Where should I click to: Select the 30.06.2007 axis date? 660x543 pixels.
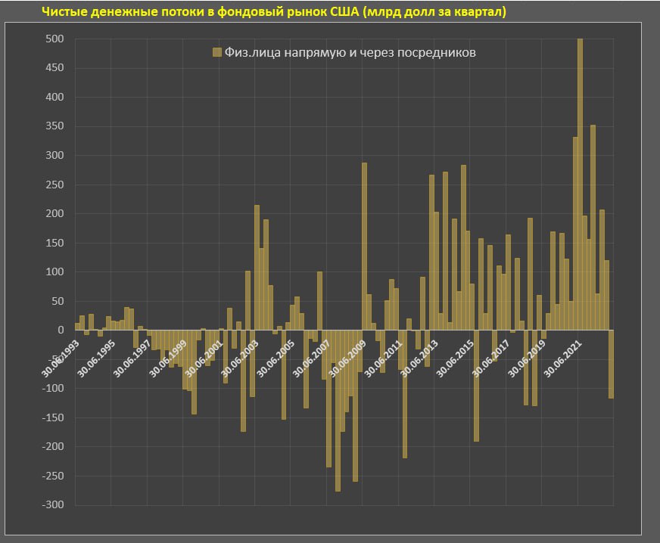[312, 355]
